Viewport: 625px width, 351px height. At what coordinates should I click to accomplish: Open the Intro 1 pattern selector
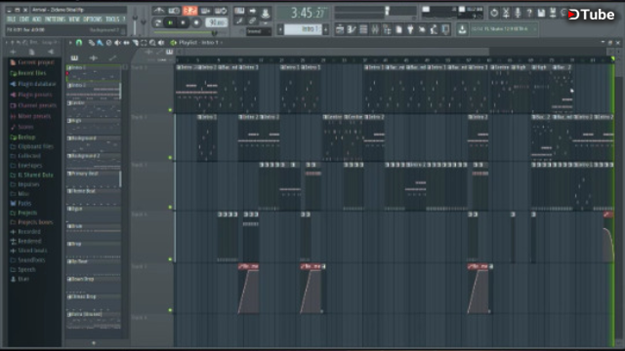pos(303,29)
